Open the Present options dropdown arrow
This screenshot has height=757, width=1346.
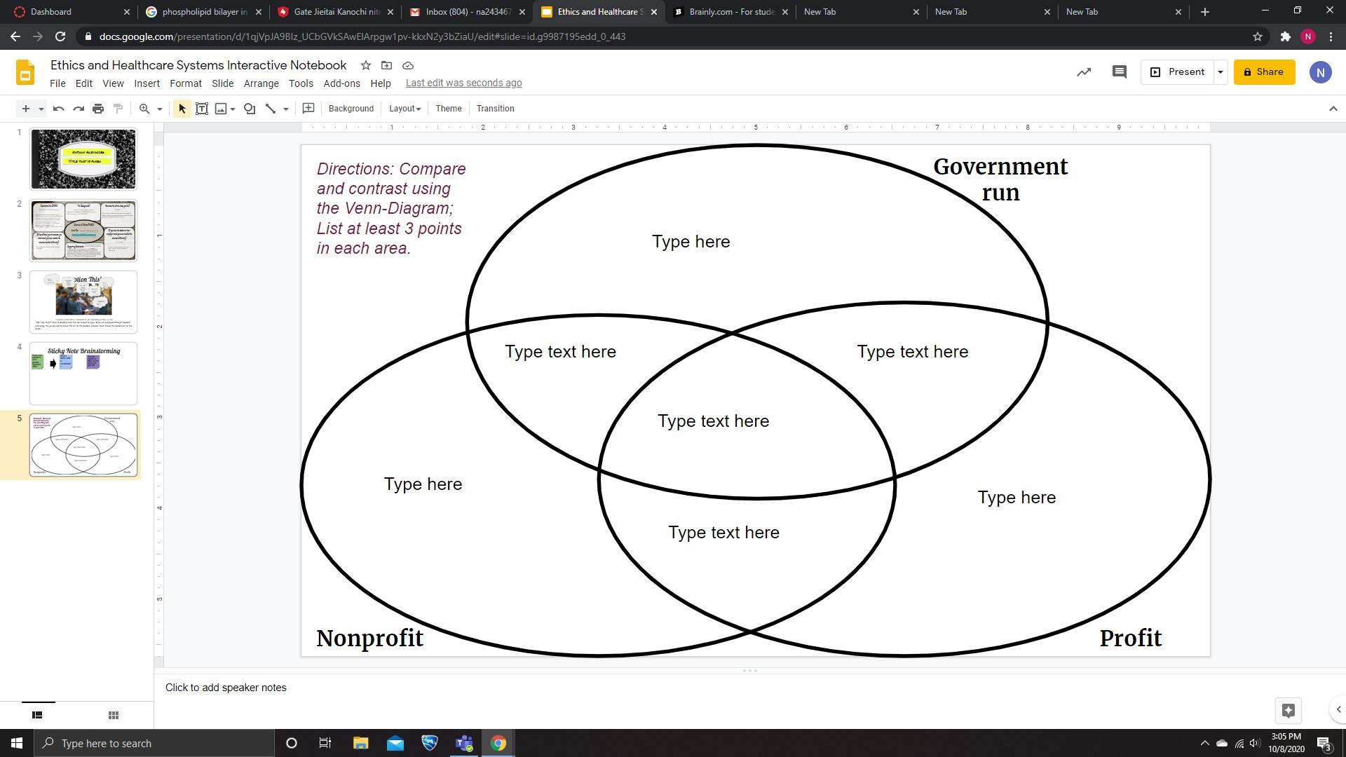(x=1220, y=72)
